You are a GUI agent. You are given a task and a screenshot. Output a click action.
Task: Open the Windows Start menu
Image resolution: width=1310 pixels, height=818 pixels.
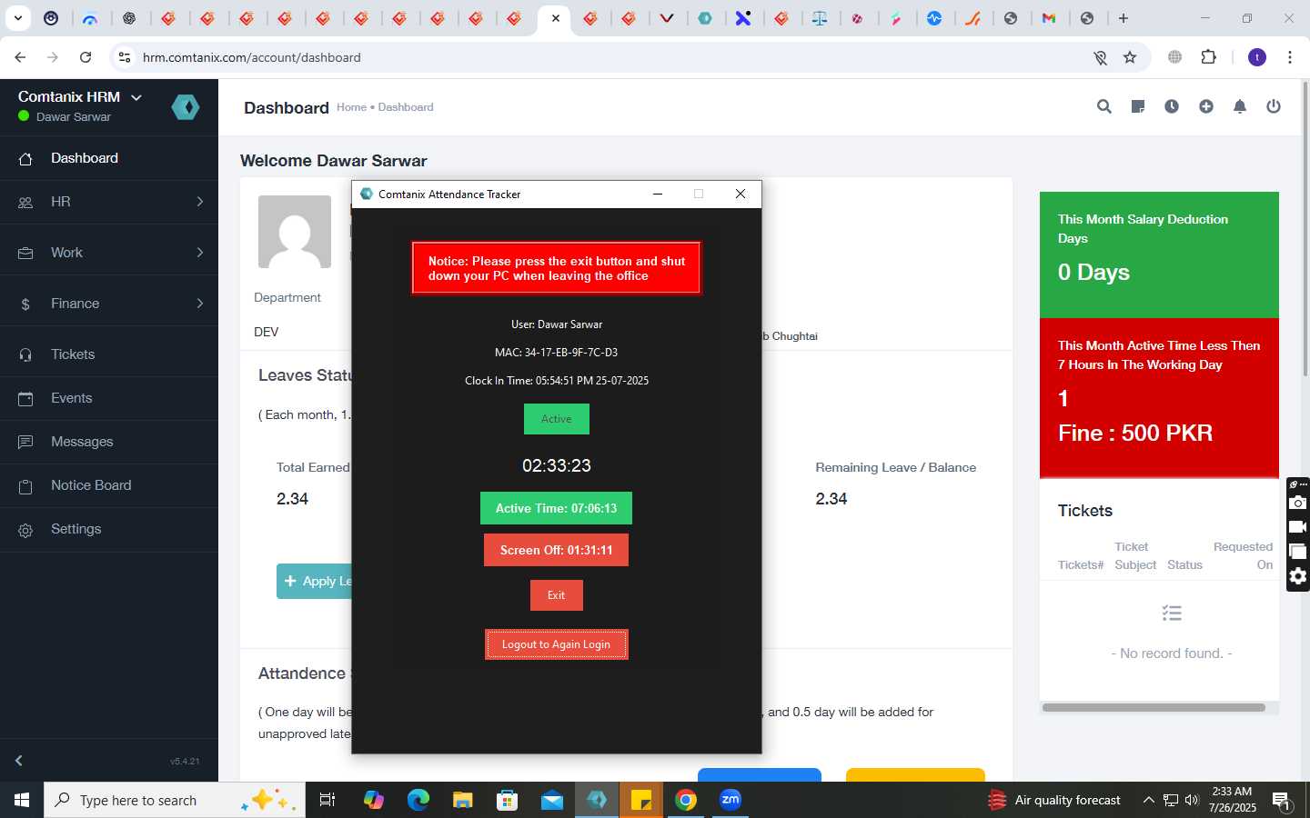tap(22, 800)
